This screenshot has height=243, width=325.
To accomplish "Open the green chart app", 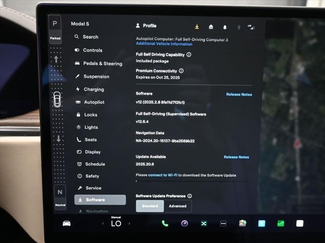I will (x=281, y=223).
